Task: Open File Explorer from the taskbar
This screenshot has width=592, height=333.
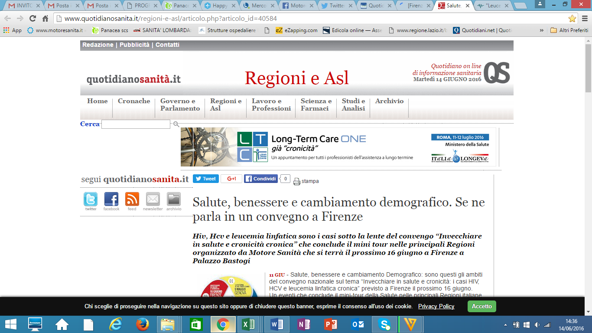Action: coord(168,324)
